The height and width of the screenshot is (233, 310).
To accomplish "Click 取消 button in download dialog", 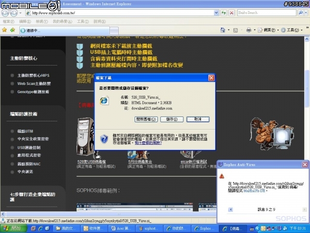I will click(x=198, y=119).
